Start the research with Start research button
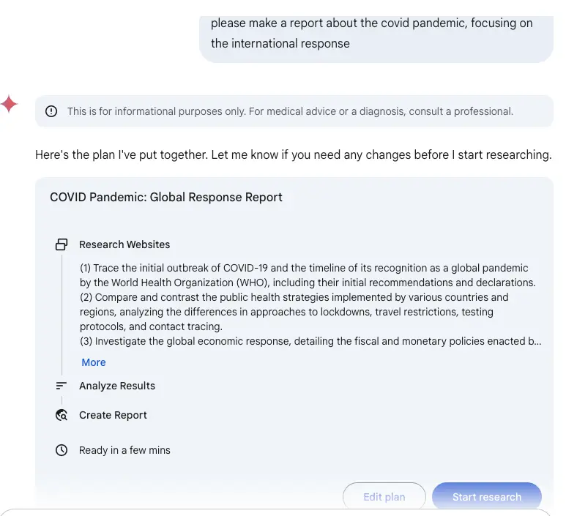This screenshot has width=566, height=516. (x=486, y=497)
